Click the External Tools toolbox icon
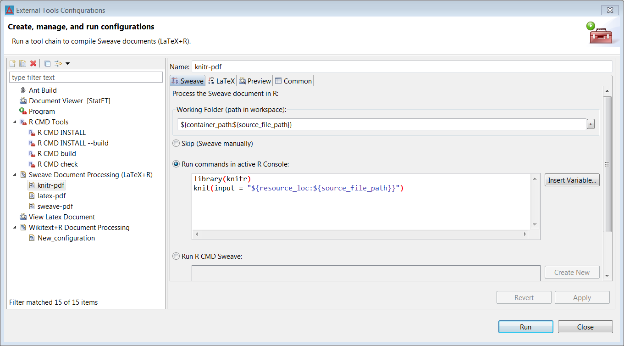Image resolution: width=624 pixels, height=346 pixels. (x=600, y=33)
